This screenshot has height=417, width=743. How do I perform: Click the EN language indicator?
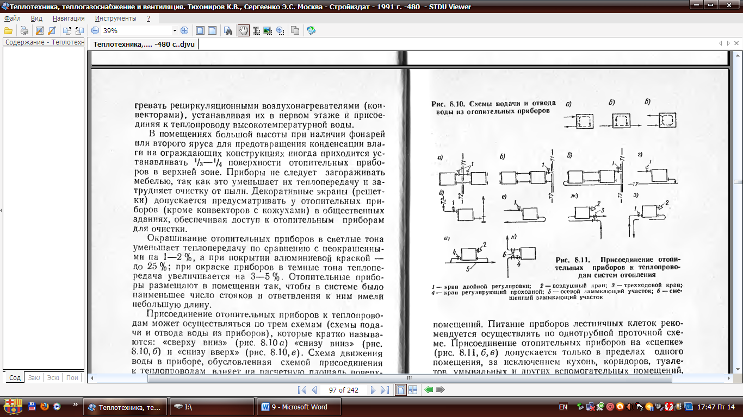(x=563, y=406)
